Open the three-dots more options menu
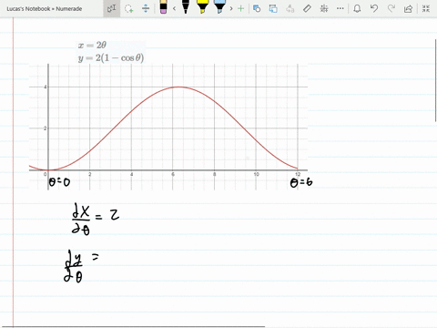The image size is (437, 328). 340,8
